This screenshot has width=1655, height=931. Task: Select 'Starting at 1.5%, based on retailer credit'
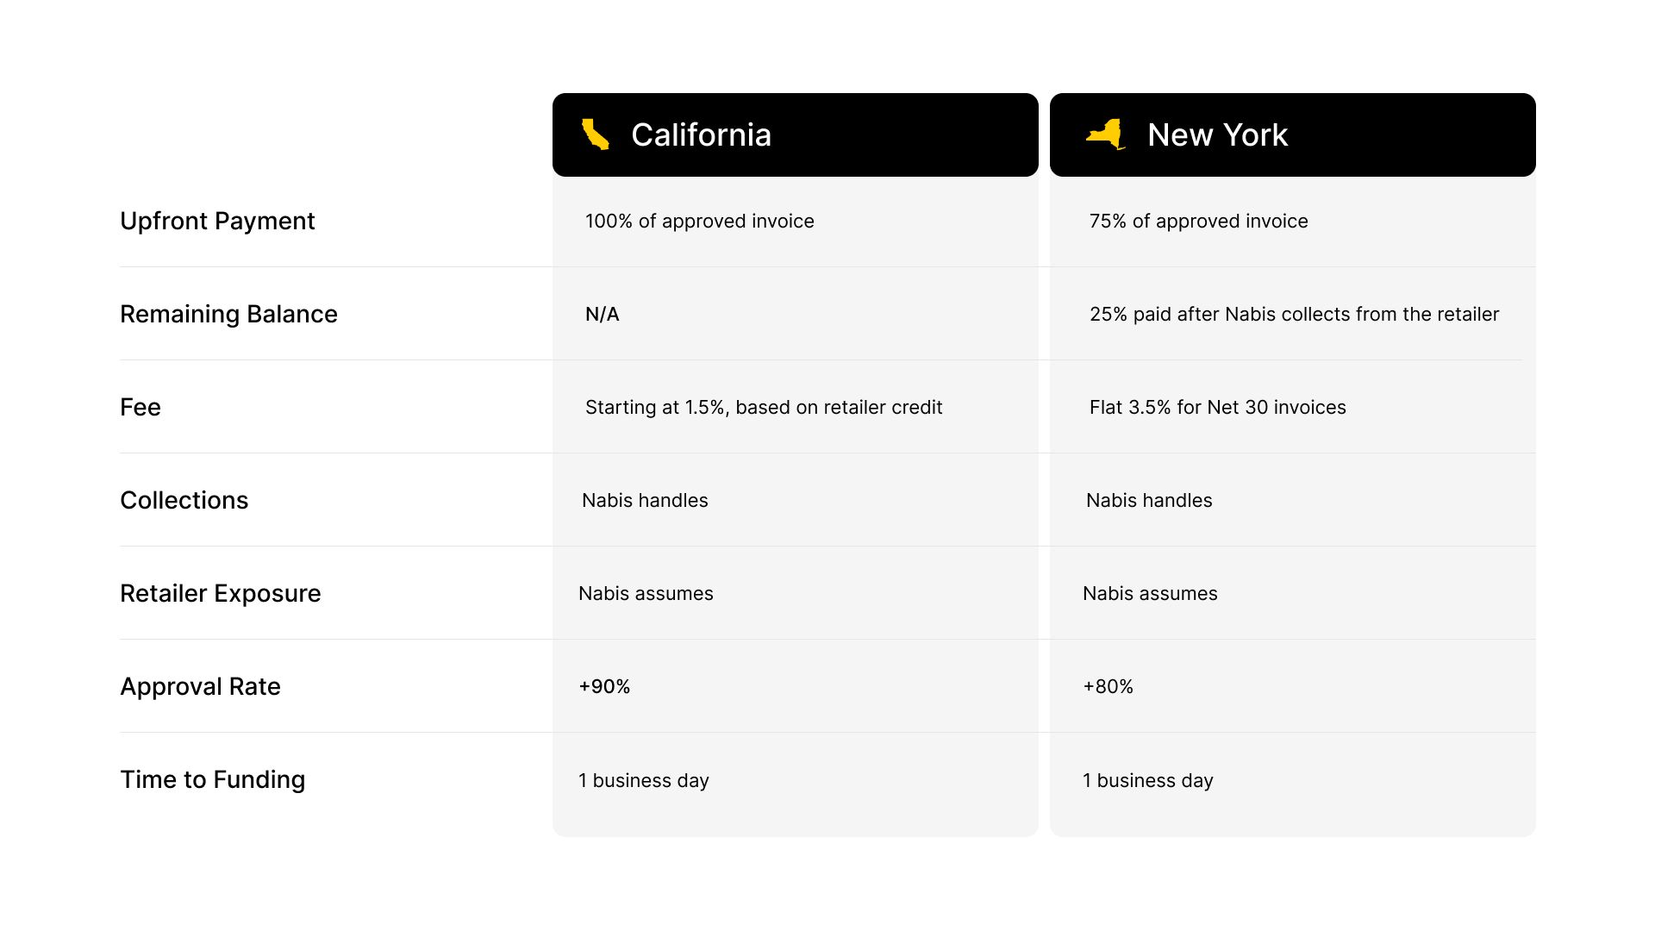coord(763,407)
